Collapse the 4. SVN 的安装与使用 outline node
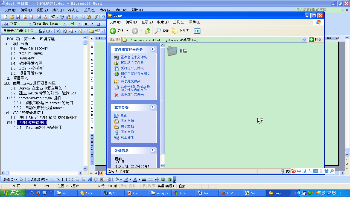 (x=5, y=113)
